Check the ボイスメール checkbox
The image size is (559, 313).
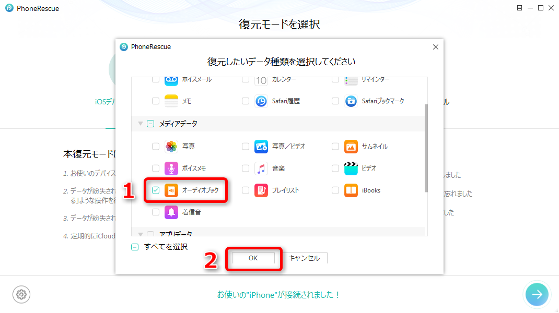click(x=156, y=79)
